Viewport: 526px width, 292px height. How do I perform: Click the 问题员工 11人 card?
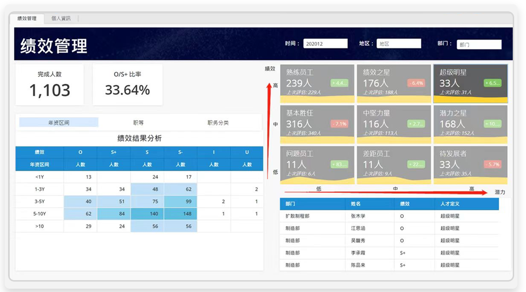click(317, 165)
